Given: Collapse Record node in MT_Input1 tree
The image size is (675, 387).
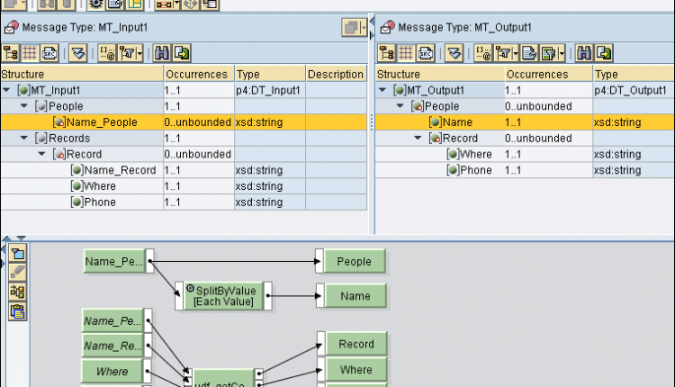Looking at the screenshot, I should pos(41,154).
